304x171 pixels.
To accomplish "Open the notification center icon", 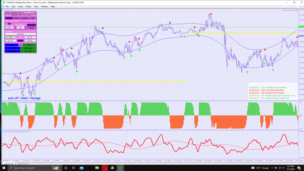I will click(x=299, y=168).
